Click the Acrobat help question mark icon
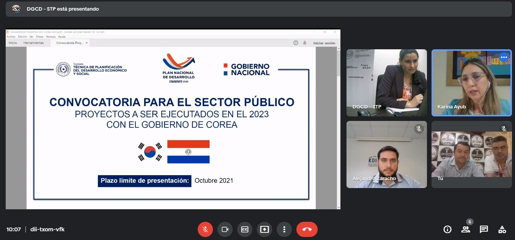 click(x=296, y=43)
